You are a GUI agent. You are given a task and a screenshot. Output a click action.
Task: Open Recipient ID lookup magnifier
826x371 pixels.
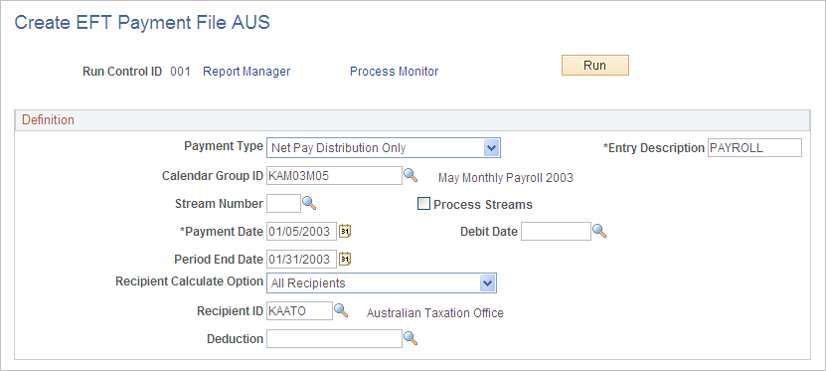(341, 310)
